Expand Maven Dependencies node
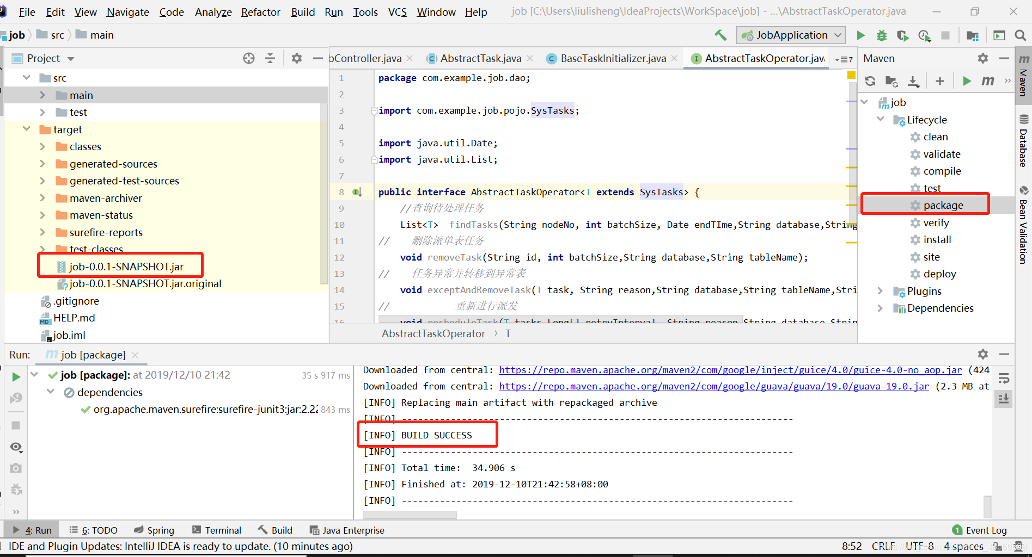Screen dimensions: 1032x557 pyautogui.click(x=880, y=308)
